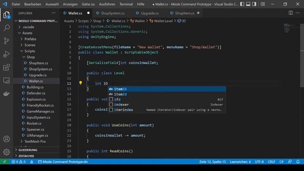Click the lightbulb code action on line 12

point(80,83)
